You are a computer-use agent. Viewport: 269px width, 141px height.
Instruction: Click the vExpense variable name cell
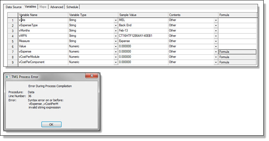pos(43,51)
